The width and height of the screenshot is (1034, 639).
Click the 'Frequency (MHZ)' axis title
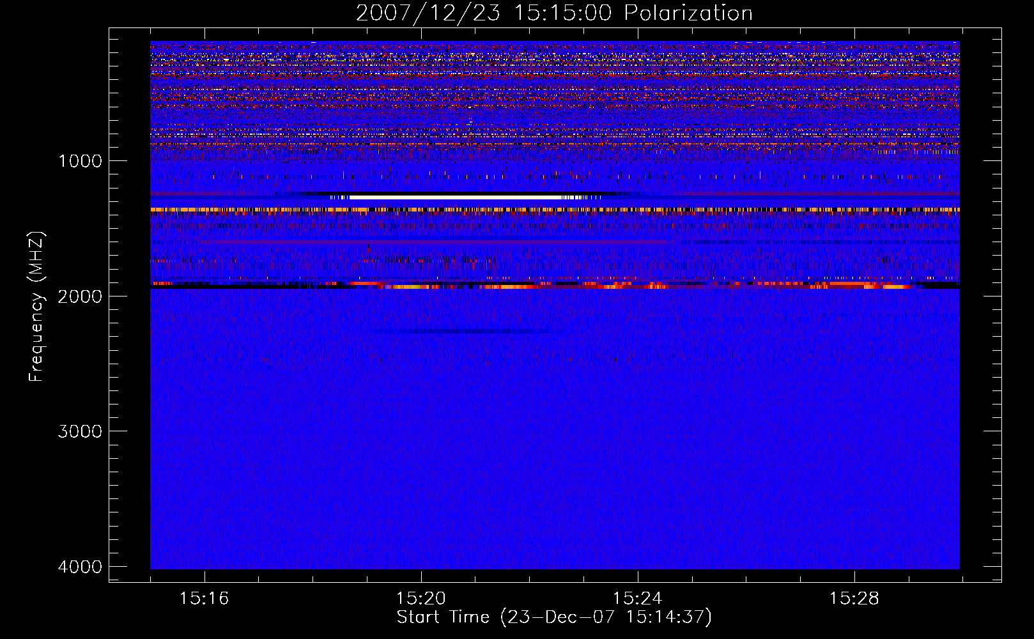(37, 307)
